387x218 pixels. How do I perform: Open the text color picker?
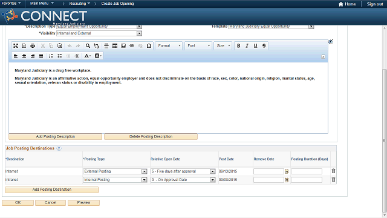point(88,56)
